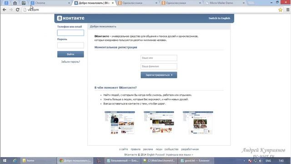Close the Micro Mailer Demo tab

coord(244,3)
